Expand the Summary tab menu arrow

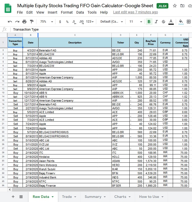105,197
